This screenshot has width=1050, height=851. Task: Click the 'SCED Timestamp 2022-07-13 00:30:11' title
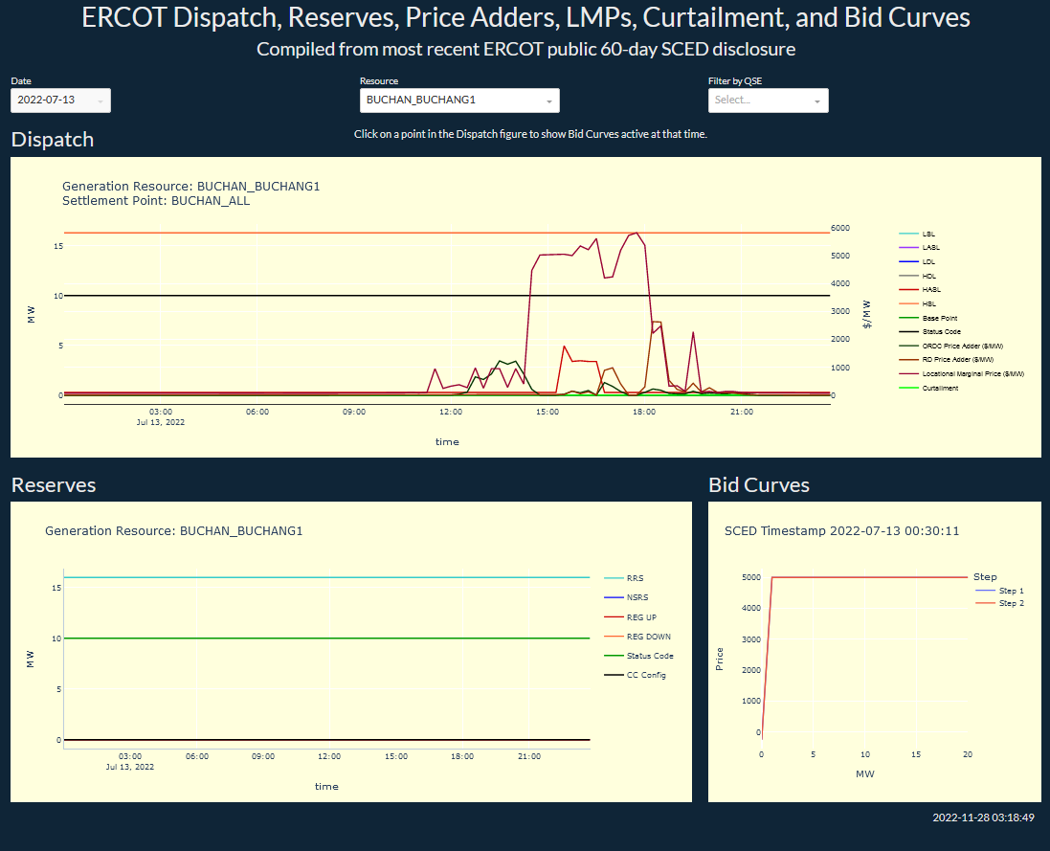pos(841,531)
